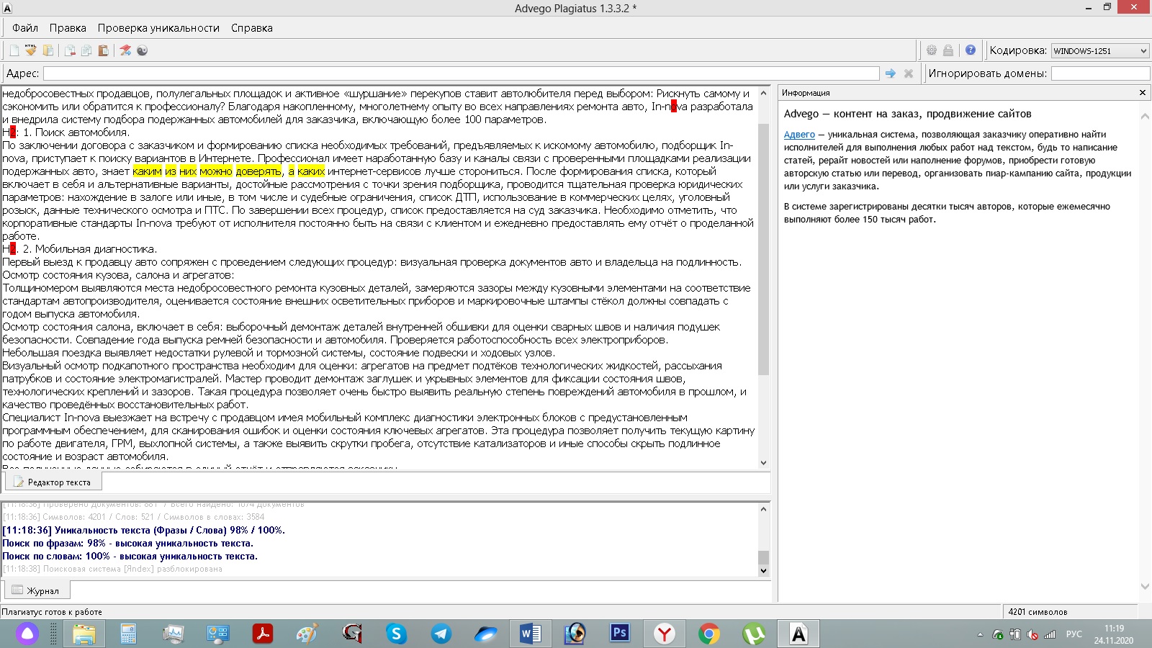Viewport: 1152px width, 648px height.
Task: Click the highlighted phrase 'каким из них можно доверять'
Action: click(207, 171)
